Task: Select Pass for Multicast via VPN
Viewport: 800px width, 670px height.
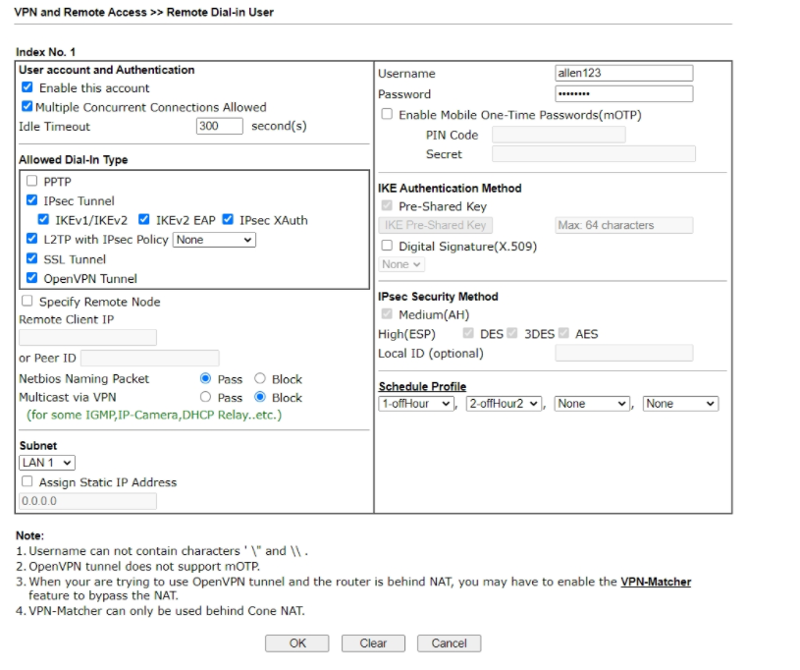Action: point(205,398)
